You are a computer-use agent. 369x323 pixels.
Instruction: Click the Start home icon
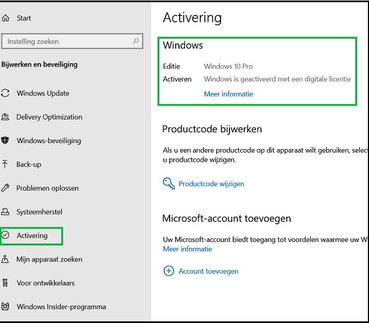point(5,18)
